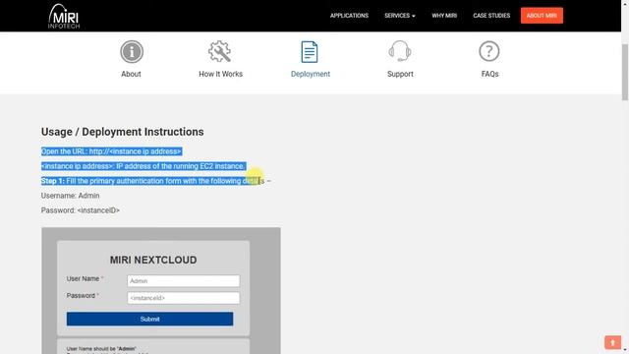This screenshot has width=629, height=354.
Task: Click the 'Step 1' instruction line
Action: click(155, 181)
